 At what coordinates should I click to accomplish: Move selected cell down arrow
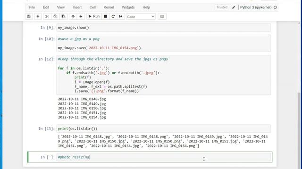pos(81,16)
